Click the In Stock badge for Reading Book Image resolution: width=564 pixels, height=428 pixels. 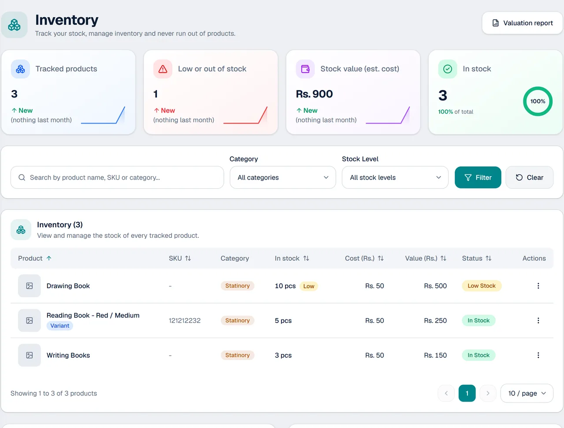[x=479, y=321]
